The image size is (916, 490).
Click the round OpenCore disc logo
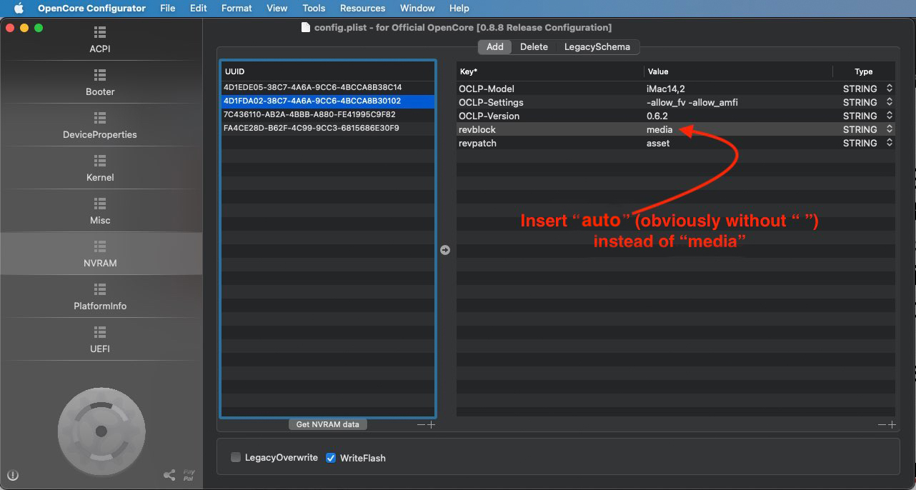(101, 431)
